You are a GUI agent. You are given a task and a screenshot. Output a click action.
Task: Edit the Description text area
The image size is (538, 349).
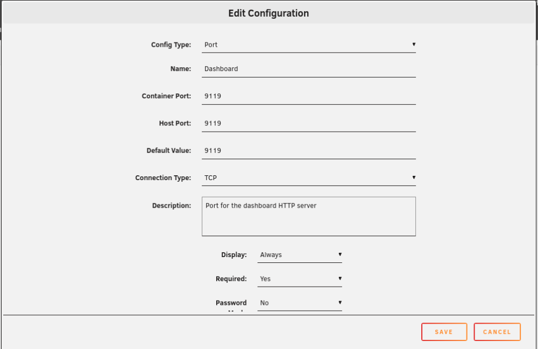tap(308, 216)
